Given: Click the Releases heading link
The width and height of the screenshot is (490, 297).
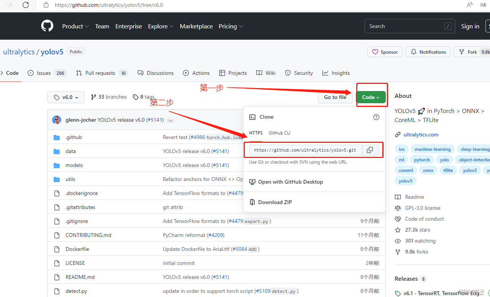Looking at the screenshot, I should click(406, 279).
